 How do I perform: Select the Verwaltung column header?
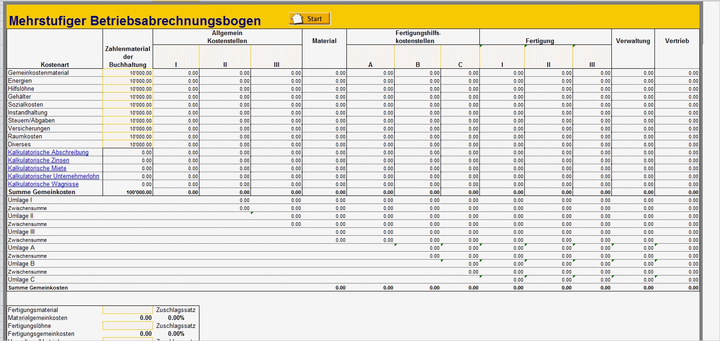point(633,41)
